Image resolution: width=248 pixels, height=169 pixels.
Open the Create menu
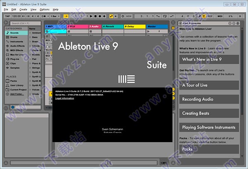[x=23, y=10]
